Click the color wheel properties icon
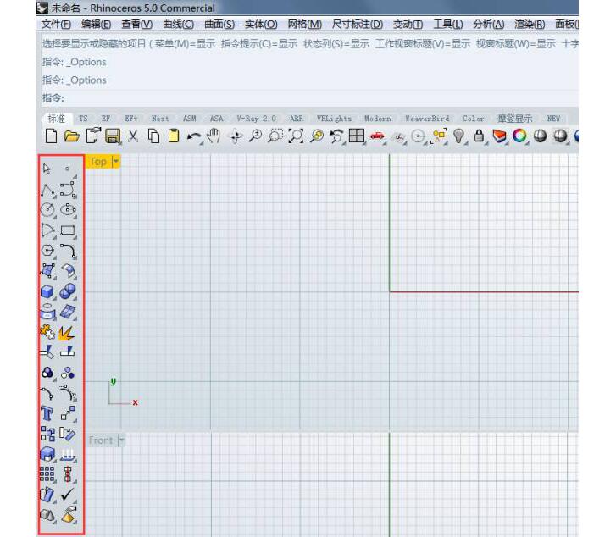 519,136
